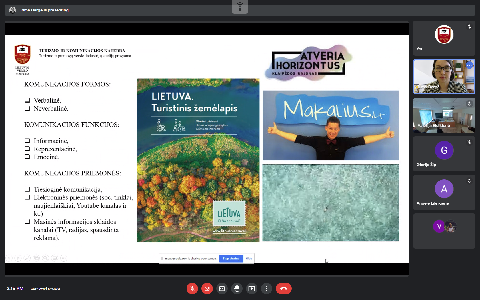
Task: Turn on the camera
Action: (207, 289)
